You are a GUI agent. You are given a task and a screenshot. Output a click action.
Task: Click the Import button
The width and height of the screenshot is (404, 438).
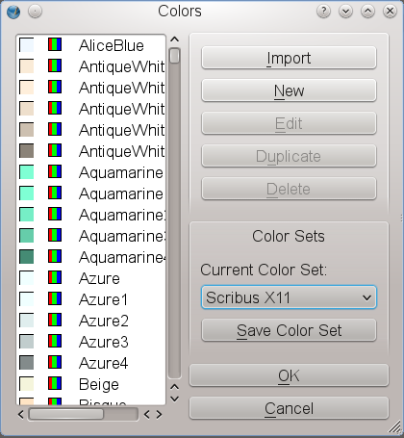289,58
